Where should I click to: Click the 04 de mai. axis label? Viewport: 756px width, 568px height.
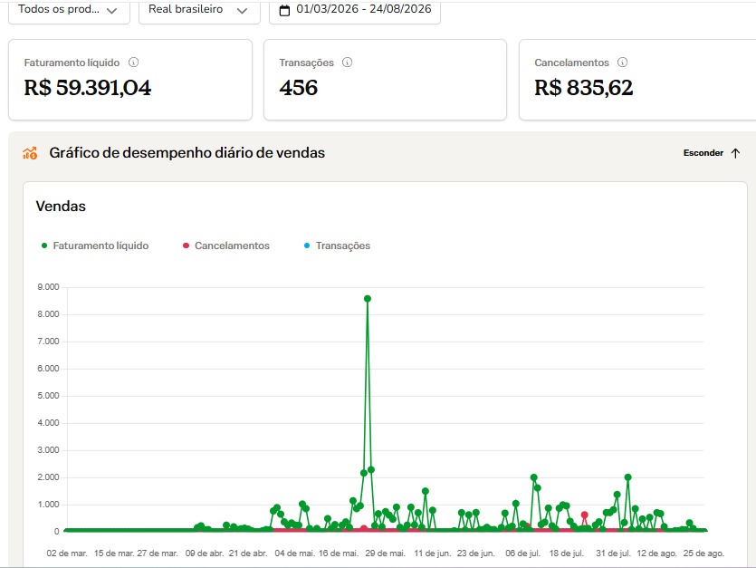(x=294, y=553)
